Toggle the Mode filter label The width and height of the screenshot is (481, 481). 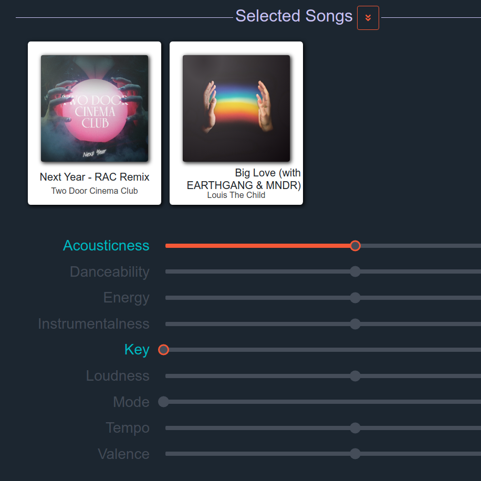tap(131, 402)
